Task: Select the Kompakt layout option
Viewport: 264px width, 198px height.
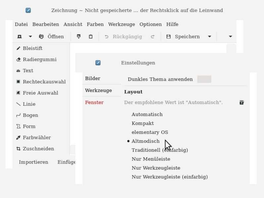Action: (x=143, y=124)
